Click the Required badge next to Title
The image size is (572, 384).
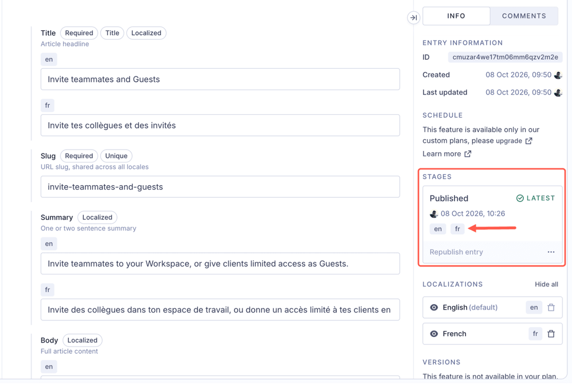tap(79, 33)
